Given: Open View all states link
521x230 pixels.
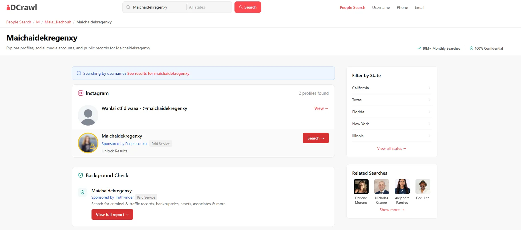Looking at the screenshot, I should (391, 148).
